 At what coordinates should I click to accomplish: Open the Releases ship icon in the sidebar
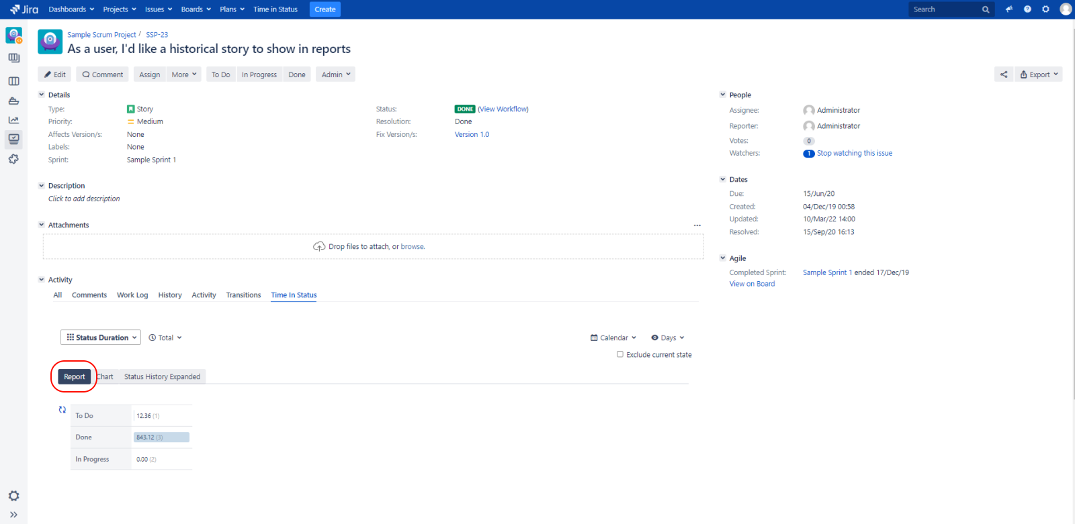click(13, 101)
